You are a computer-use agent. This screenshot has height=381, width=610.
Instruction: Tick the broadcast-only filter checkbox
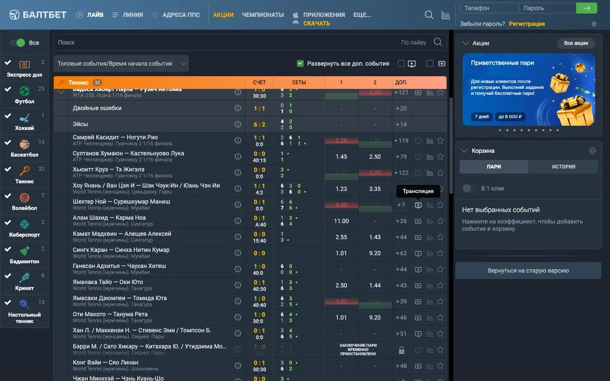click(401, 63)
